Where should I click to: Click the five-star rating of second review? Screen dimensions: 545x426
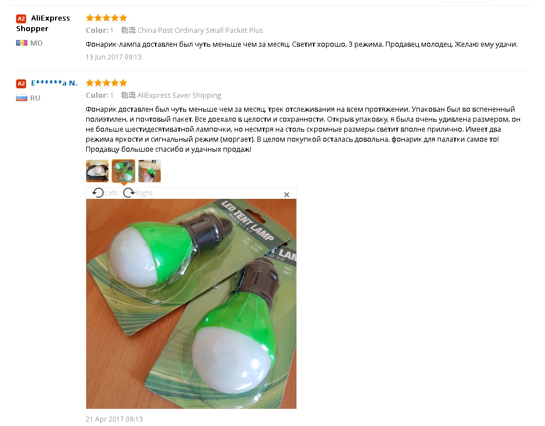(106, 83)
